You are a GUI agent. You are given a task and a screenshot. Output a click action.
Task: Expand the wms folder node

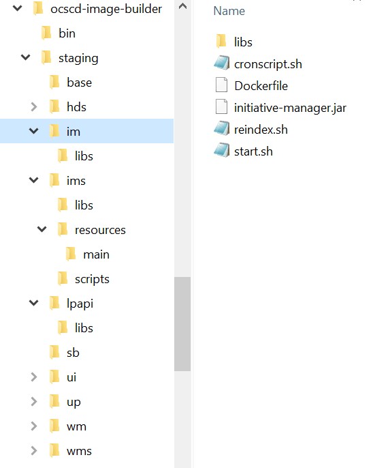34,451
